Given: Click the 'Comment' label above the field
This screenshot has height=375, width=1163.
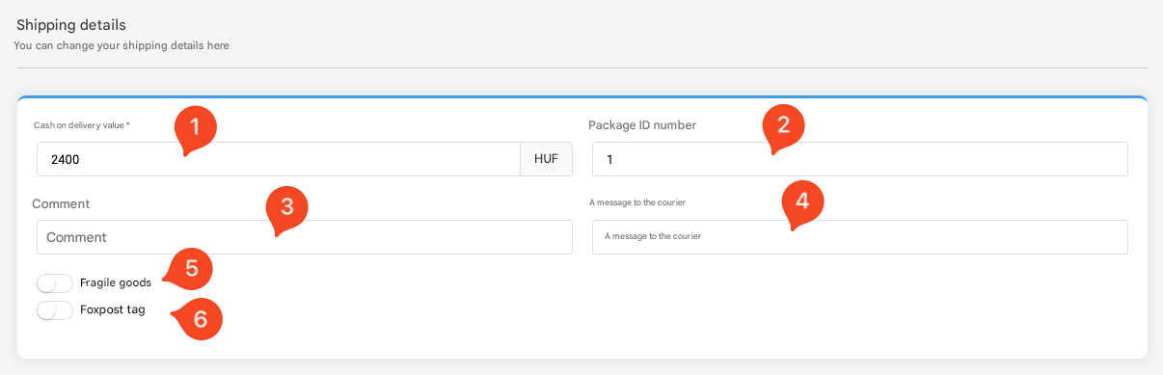Looking at the screenshot, I should [61, 204].
